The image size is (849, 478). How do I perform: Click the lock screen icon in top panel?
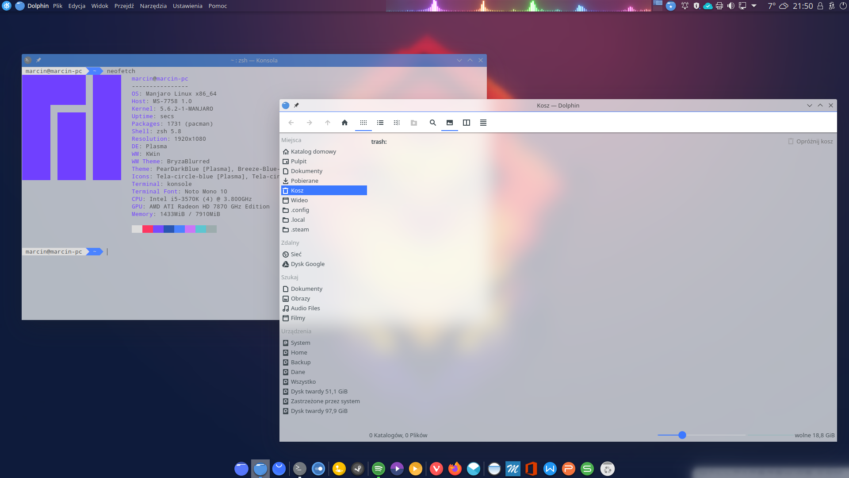[820, 6]
